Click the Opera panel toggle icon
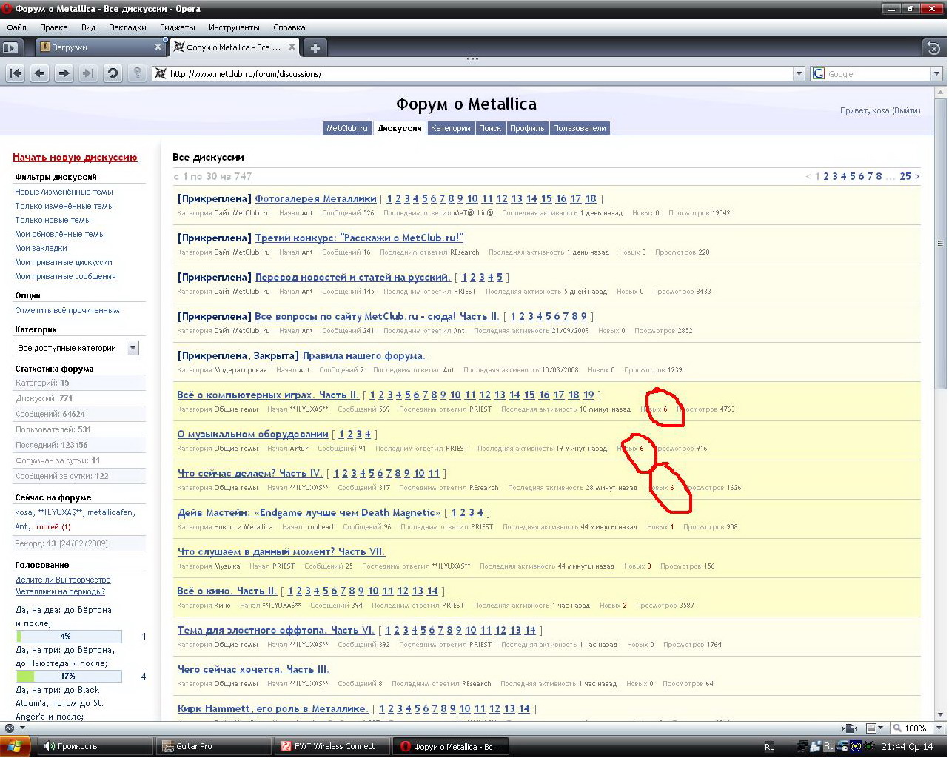Viewport: 949px width, 758px height. click(10, 47)
